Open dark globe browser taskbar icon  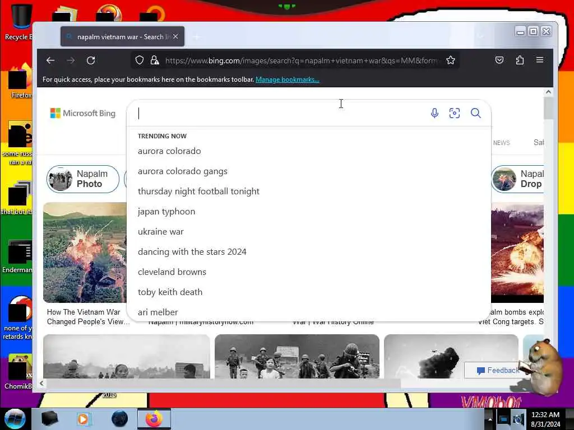120,419
